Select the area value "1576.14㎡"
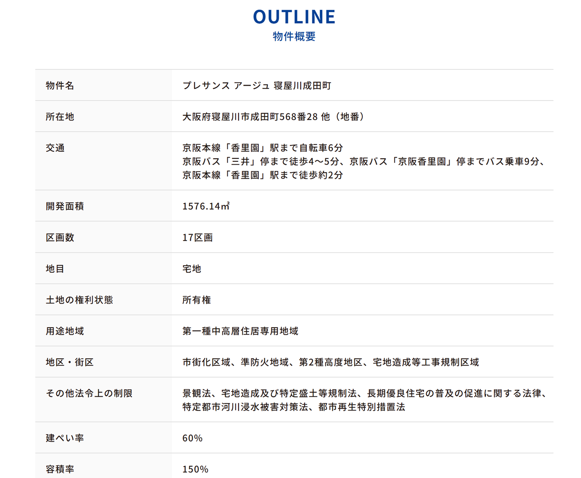This screenshot has height=478, width=581. click(206, 206)
